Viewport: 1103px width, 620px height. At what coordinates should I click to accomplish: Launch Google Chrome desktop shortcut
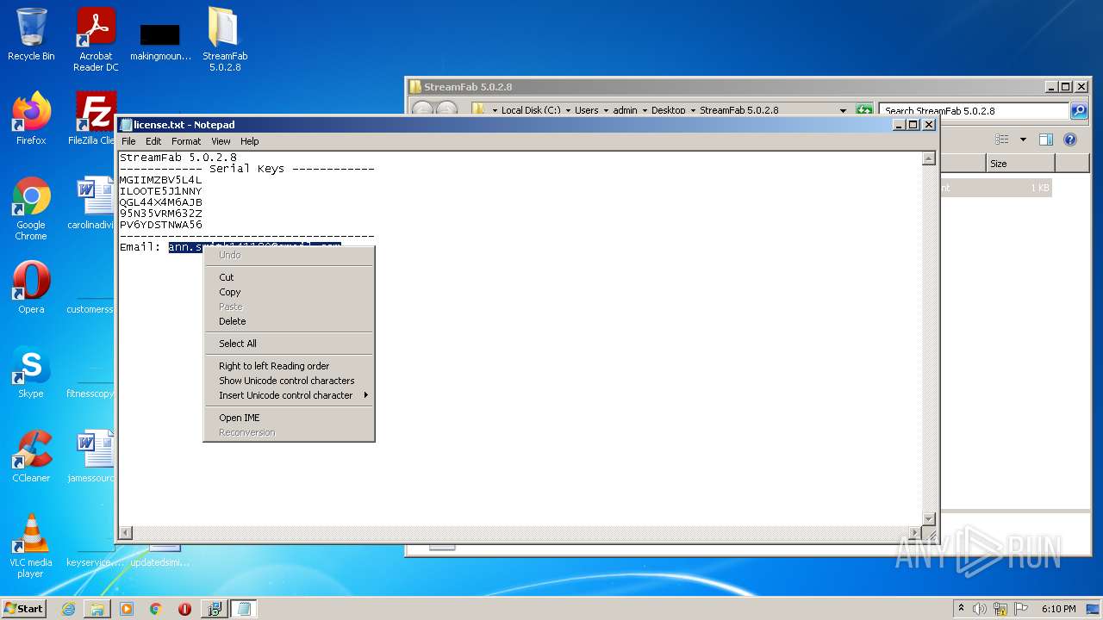[x=31, y=208]
